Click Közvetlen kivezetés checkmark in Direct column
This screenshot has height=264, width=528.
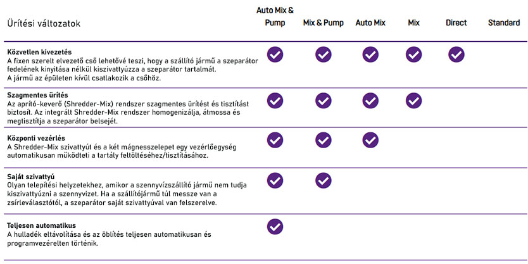(456, 54)
